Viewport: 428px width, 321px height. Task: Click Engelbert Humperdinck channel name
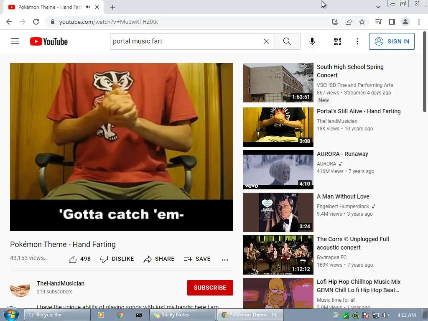343,206
